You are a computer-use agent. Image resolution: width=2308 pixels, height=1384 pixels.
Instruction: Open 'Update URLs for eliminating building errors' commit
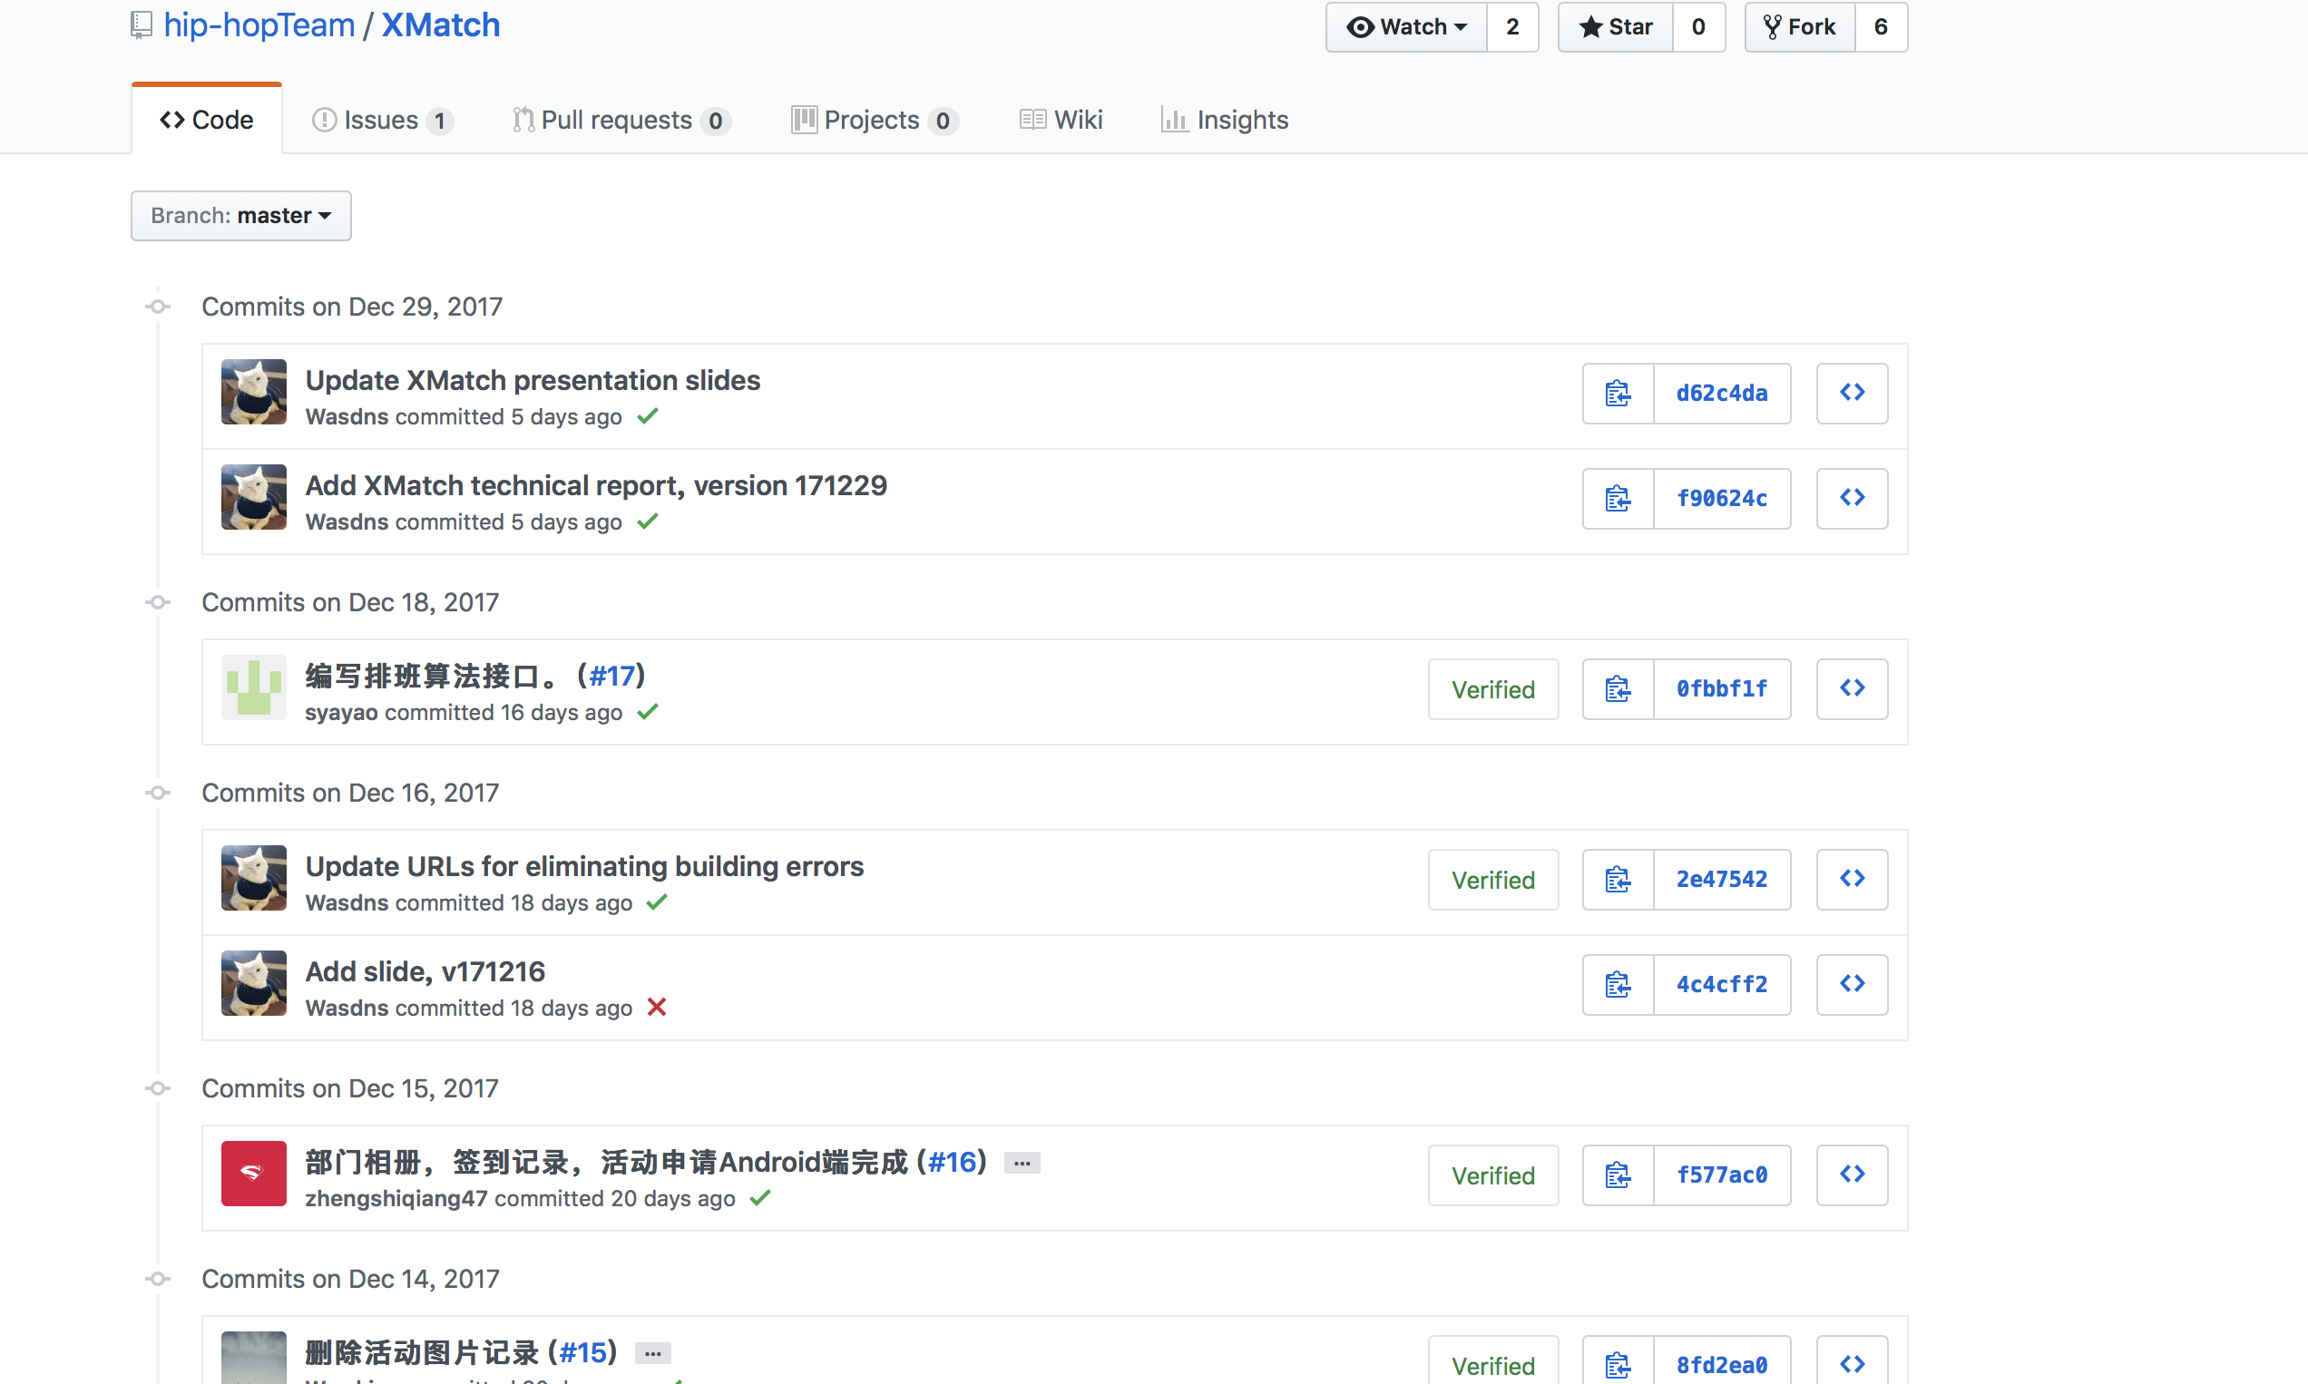coord(585,866)
